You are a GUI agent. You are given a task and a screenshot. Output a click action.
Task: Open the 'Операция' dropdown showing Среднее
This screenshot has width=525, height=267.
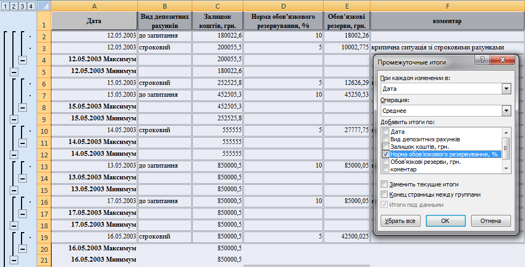[506, 111]
